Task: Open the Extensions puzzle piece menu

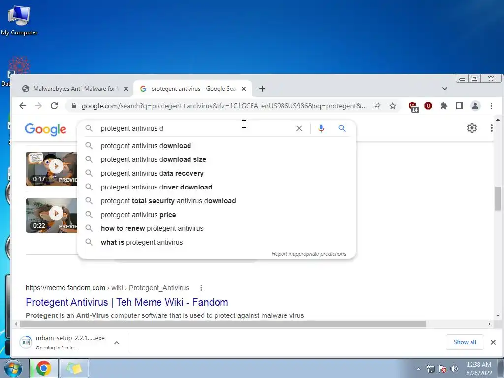Action: coord(444,106)
